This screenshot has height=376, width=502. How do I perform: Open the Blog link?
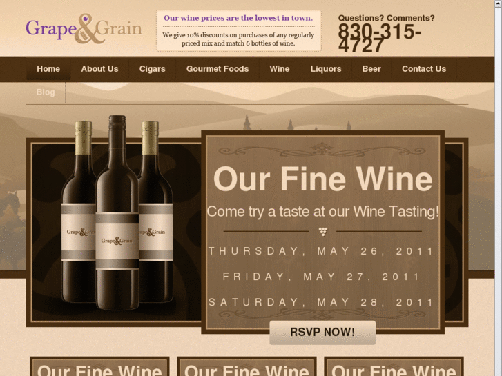tap(46, 92)
